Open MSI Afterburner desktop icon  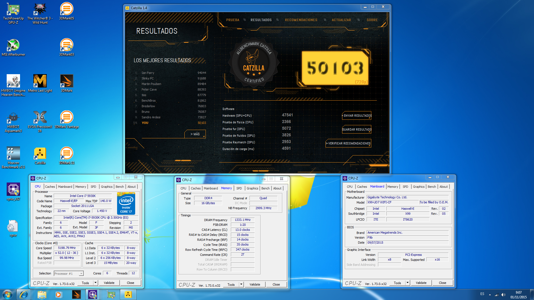(x=13, y=47)
